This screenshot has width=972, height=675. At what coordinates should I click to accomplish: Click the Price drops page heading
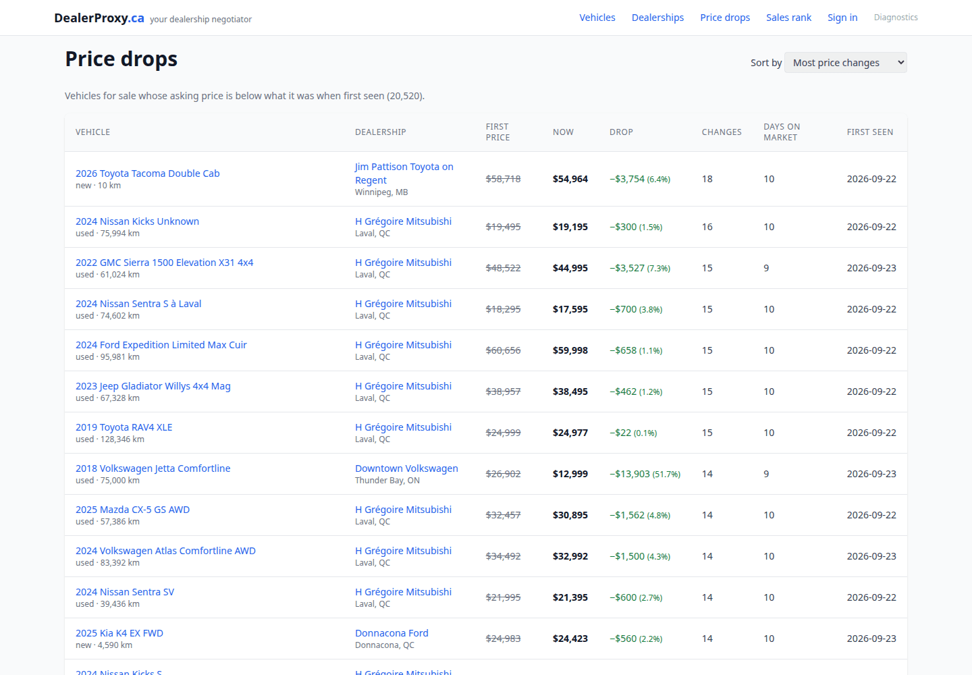point(122,59)
